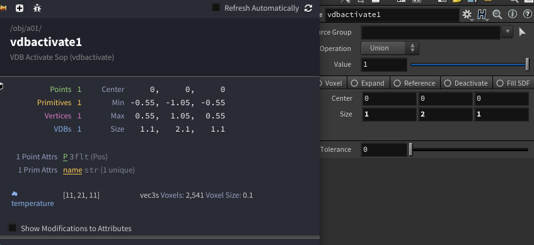Click the Operation parameter label
The height and width of the screenshot is (245, 534).
tap(335, 48)
